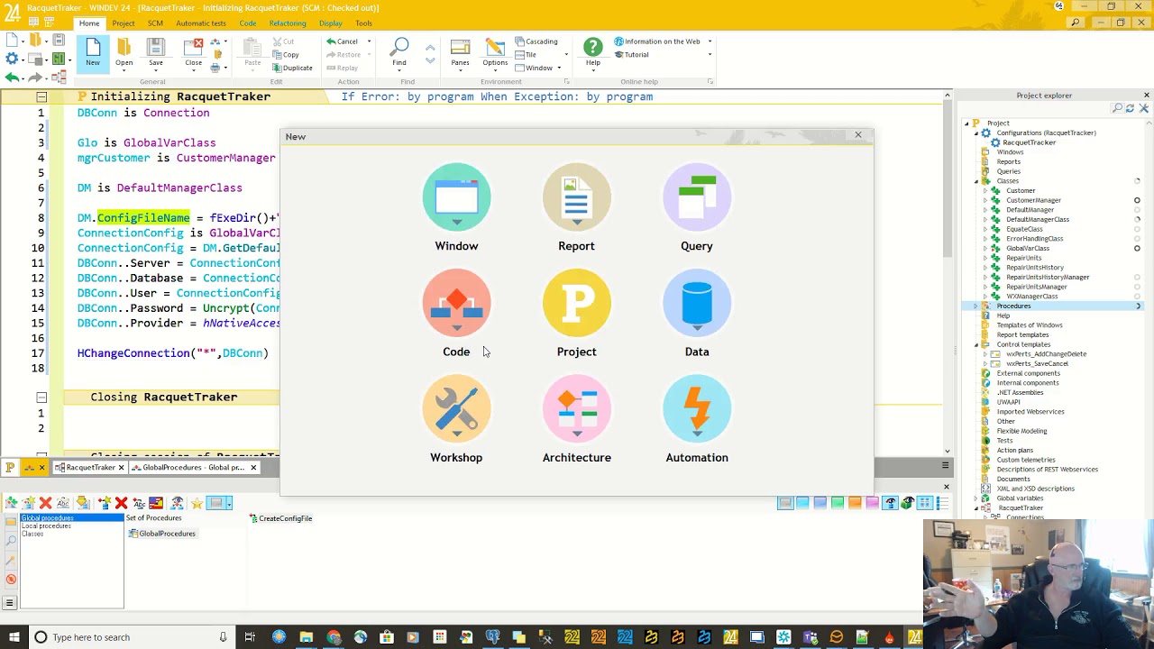1154x649 pixels.
Task: Click the search icon in Project explorer
Action: click(1118, 108)
